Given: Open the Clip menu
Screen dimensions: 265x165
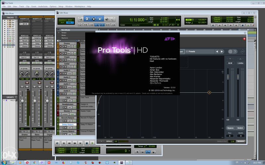Looking at the screenshot, I should [27, 6].
